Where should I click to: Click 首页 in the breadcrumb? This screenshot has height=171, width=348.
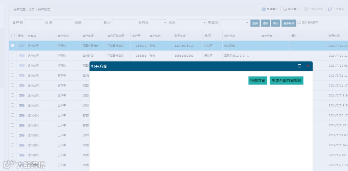pyautogui.click(x=32, y=9)
